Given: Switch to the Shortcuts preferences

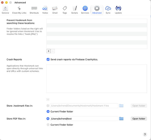Looking at the screenshot, I should click(x=34, y=10).
